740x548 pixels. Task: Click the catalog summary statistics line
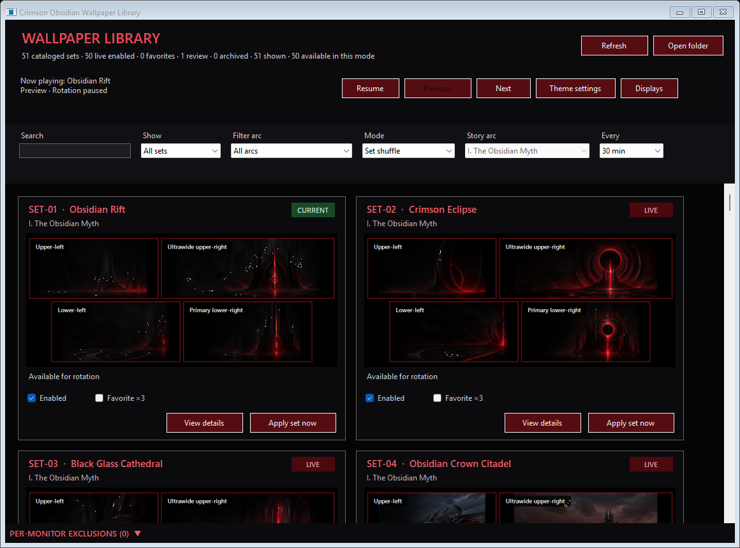(198, 55)
